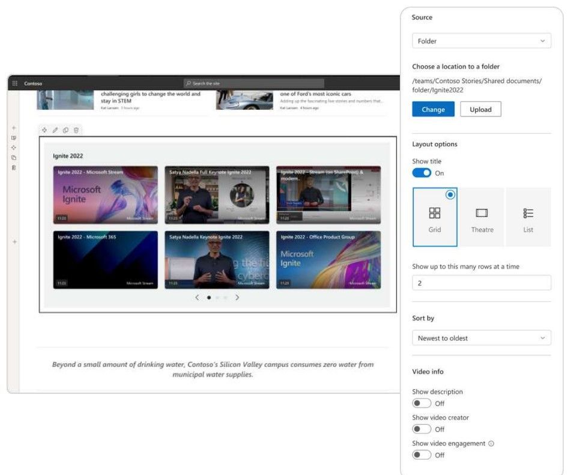
Task: Click the move web part icon
Action: (x=44, y=130)
